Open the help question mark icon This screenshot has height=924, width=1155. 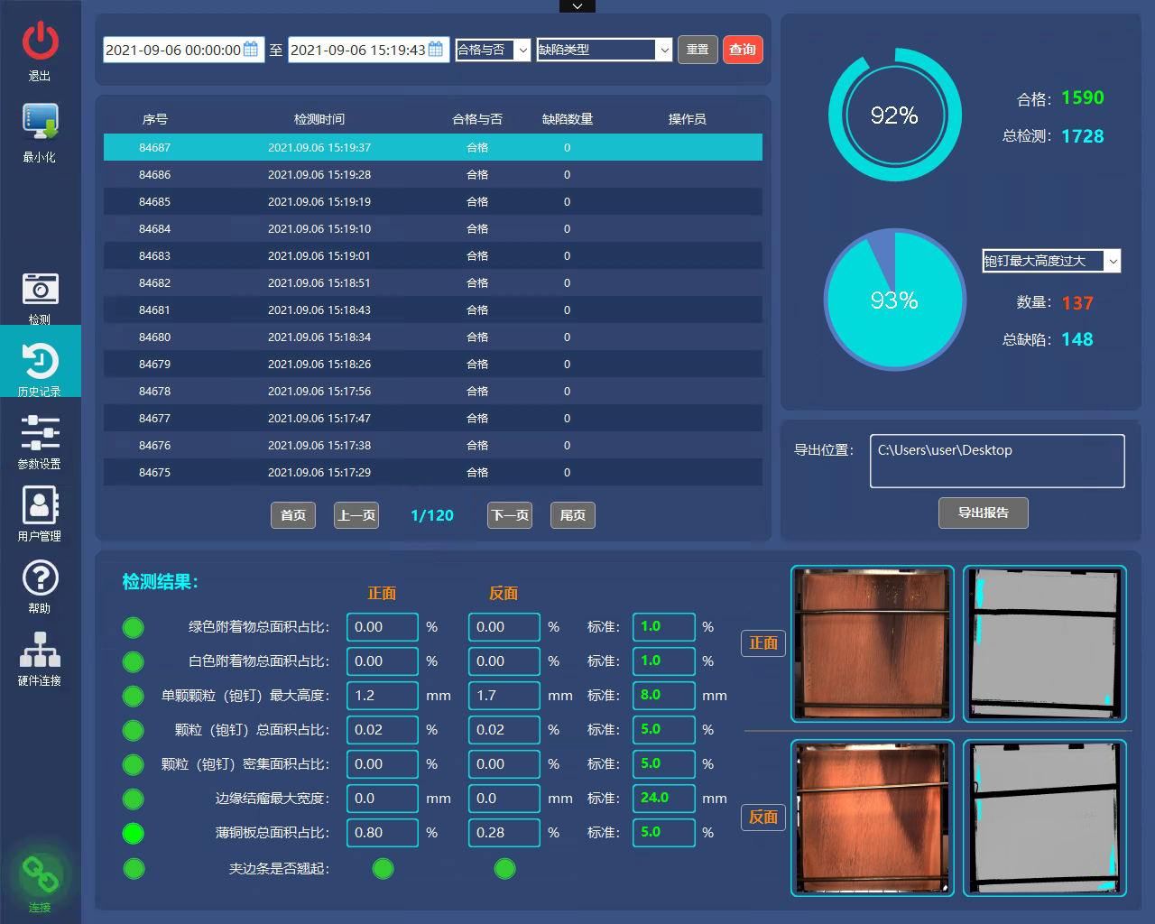pos(40,578)
